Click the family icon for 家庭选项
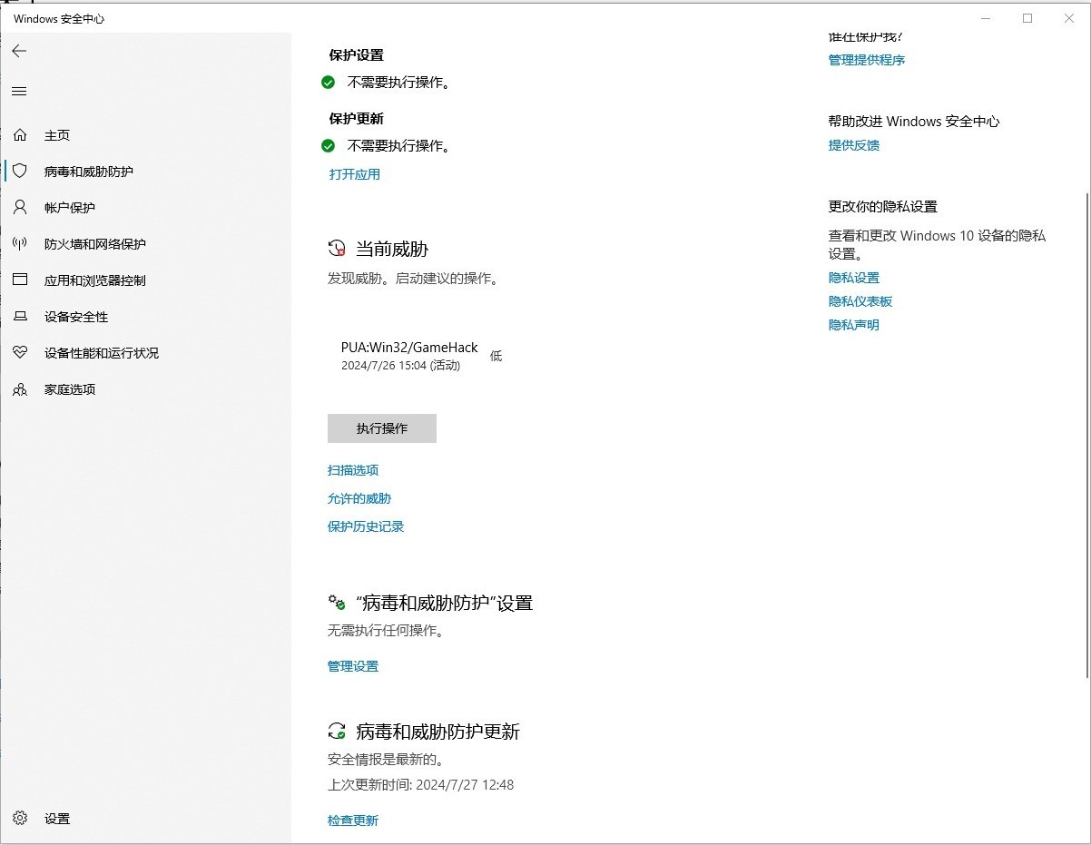1091x845 pixels. pos(20,389)
